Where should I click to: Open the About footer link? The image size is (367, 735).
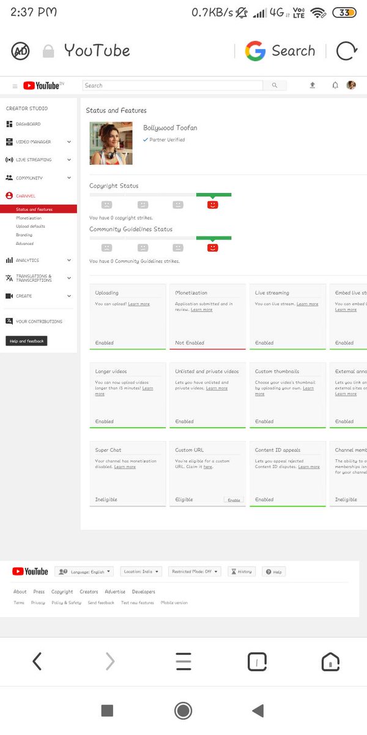[x=20, y=592]
